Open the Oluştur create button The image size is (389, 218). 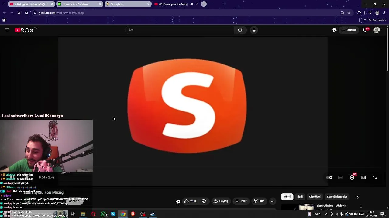click(348, 30)
